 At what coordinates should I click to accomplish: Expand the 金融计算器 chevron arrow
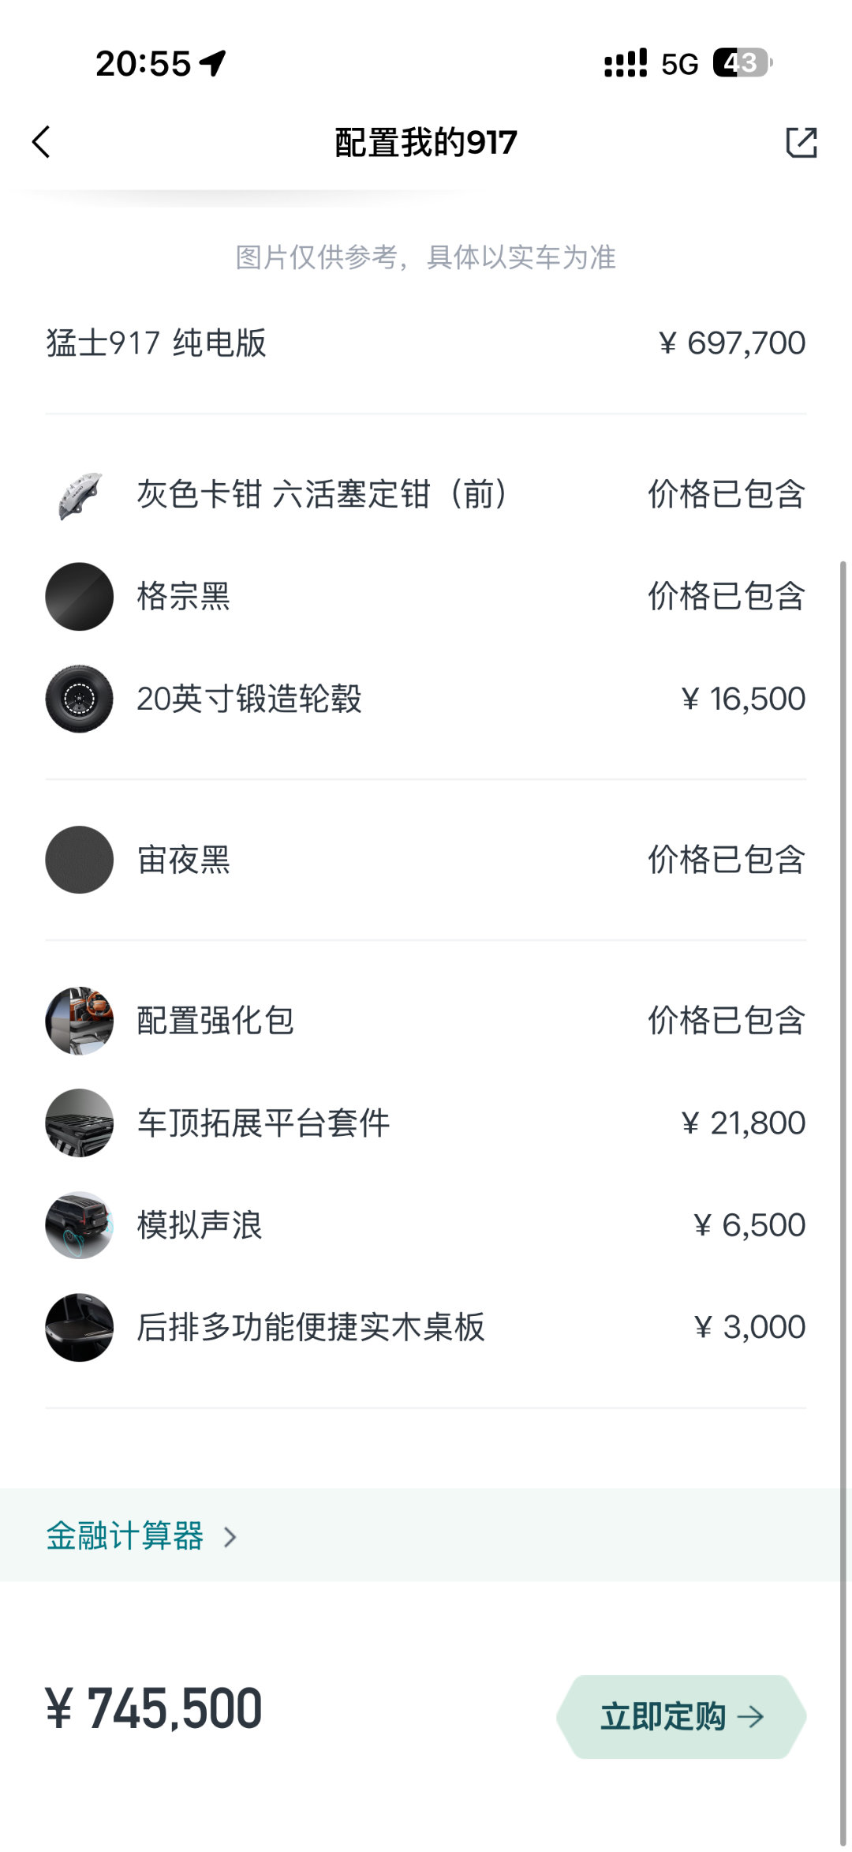230,1537
